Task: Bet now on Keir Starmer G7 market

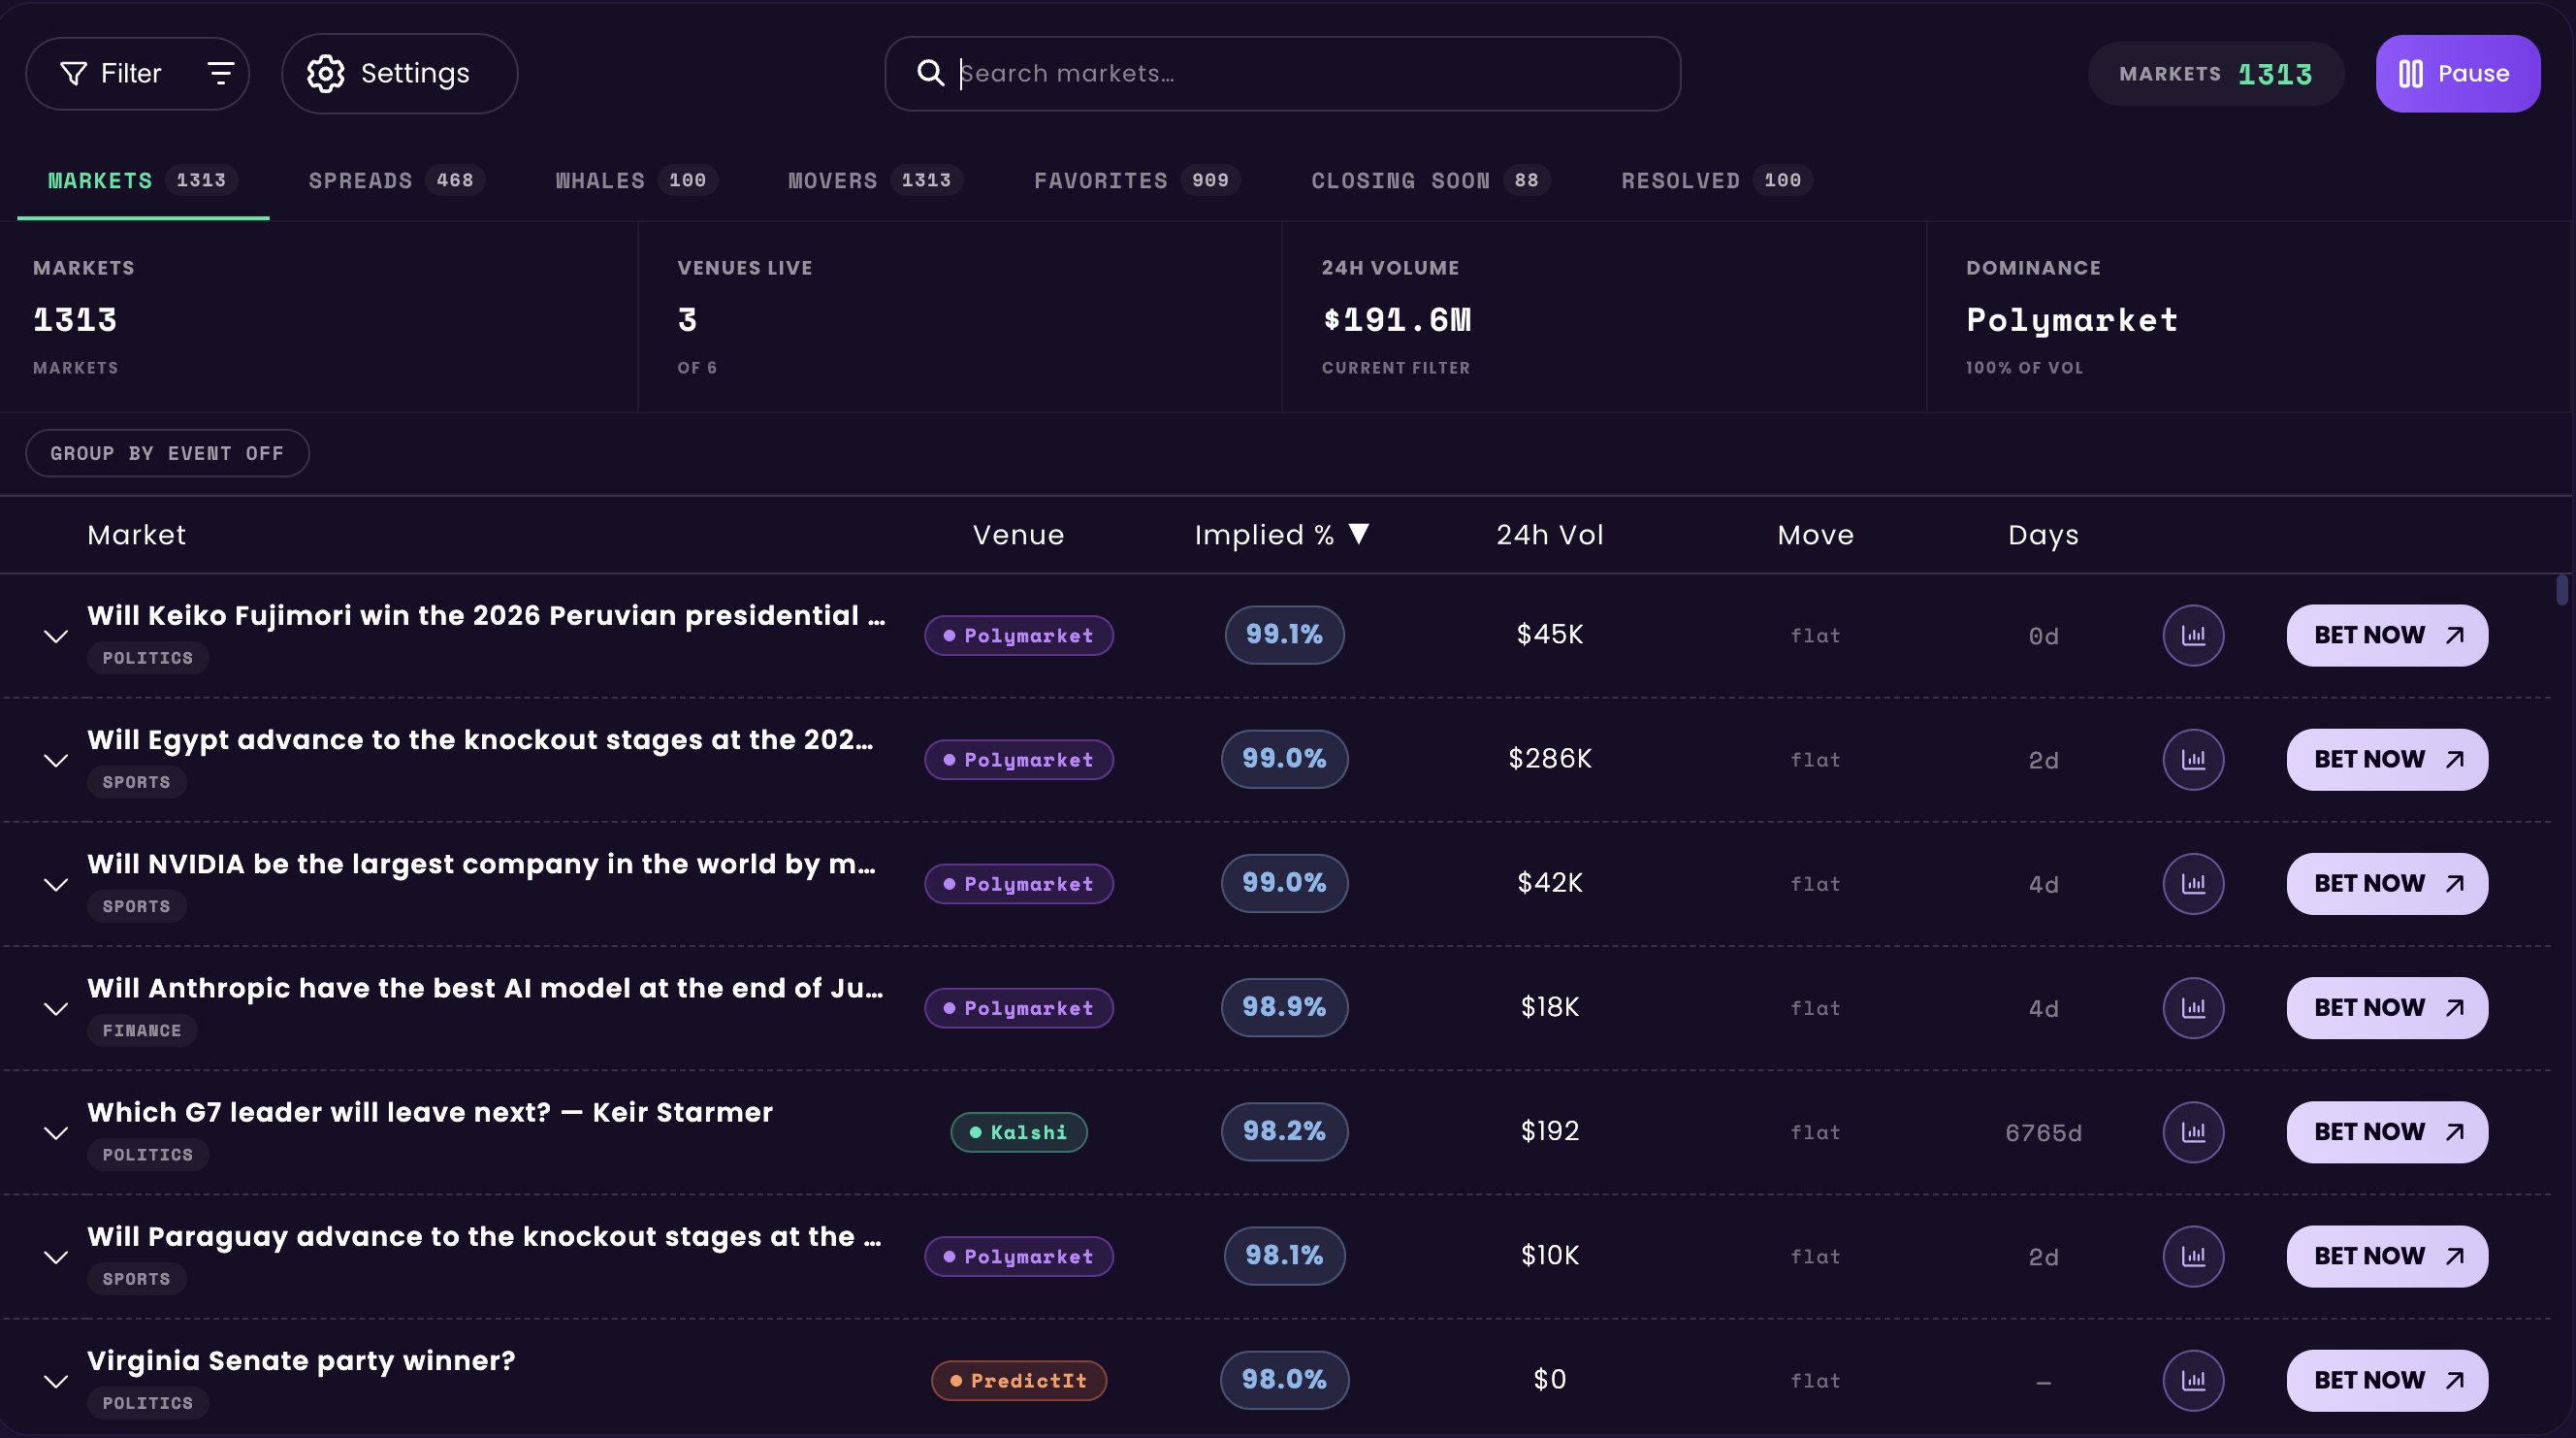Action: pos(2387,1131)
